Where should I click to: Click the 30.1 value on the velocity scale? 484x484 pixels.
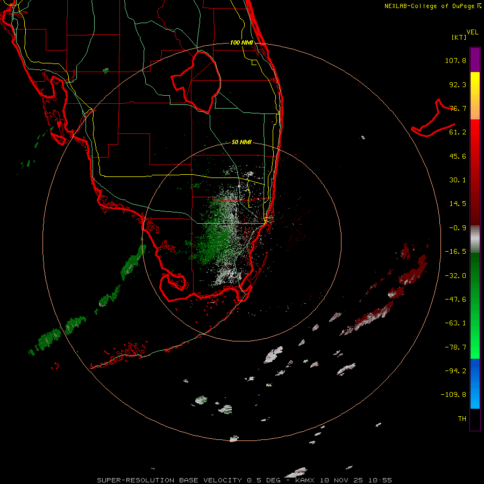(458, 180)
